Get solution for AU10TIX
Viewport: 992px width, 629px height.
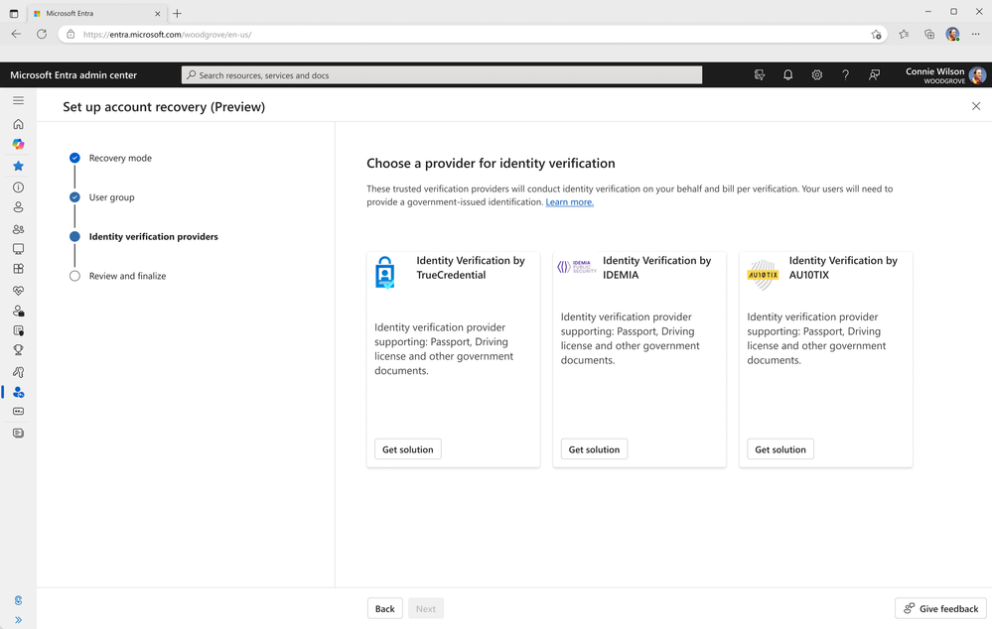pos(780,449)
